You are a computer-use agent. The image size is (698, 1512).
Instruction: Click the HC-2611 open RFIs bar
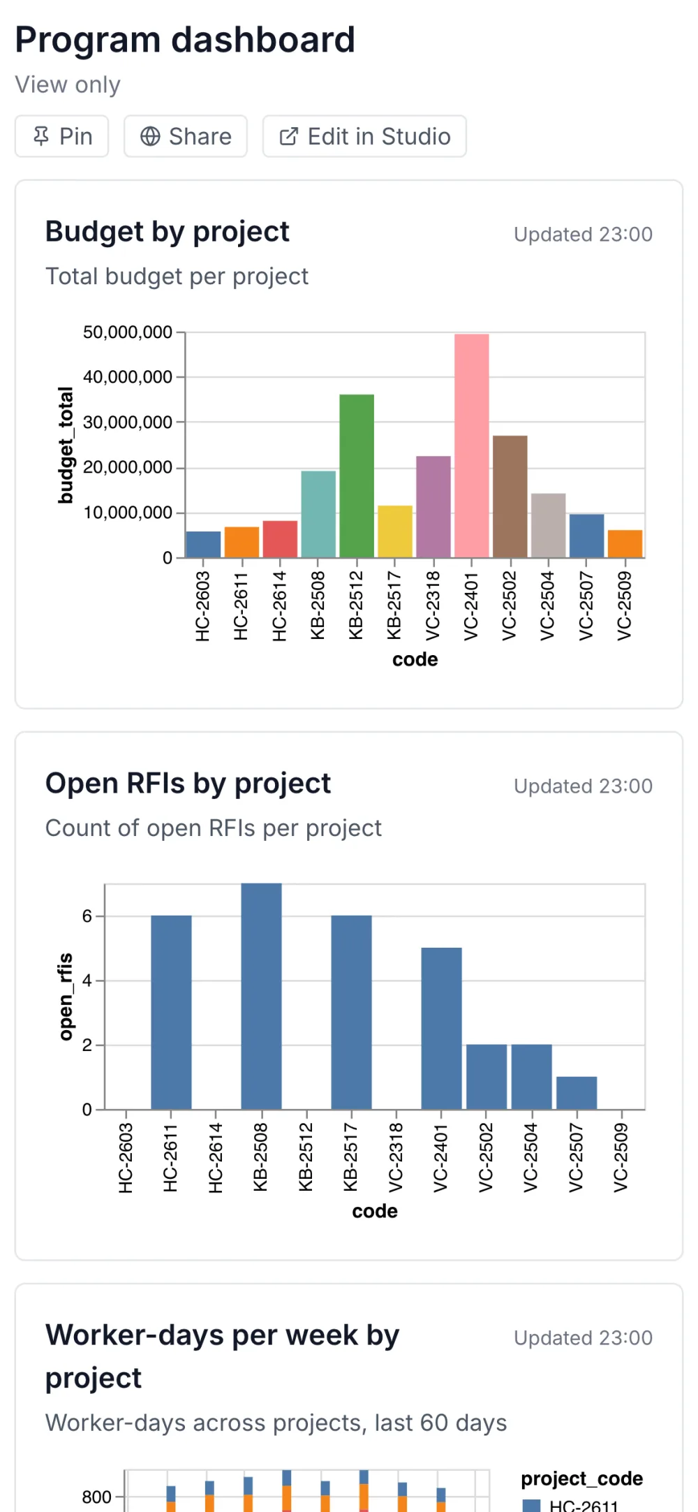point(171,1012)
